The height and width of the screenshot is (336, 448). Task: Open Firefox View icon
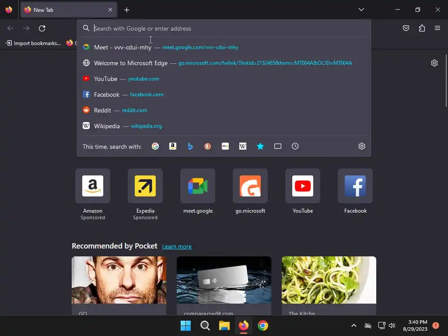(x=9, y=10)
